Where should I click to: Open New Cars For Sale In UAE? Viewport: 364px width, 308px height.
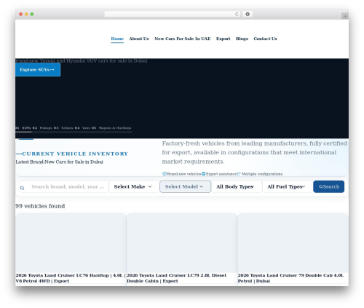[183, 39]
